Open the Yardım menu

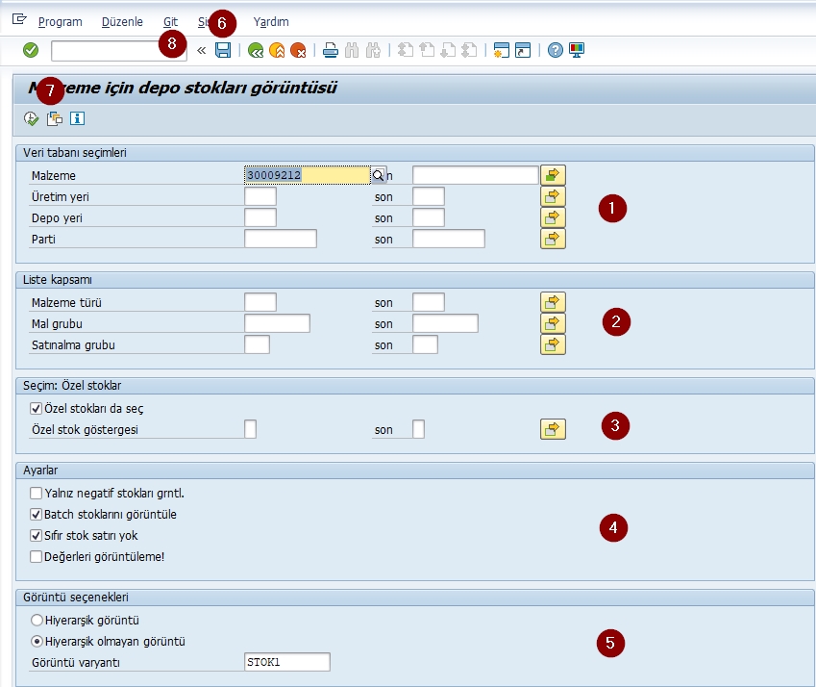tap(270, 21)
